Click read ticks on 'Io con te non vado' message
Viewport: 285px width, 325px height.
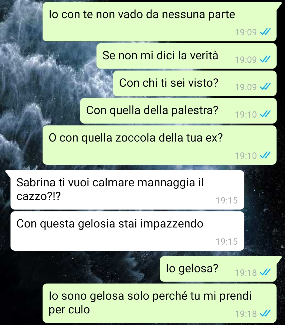pos(265,32)
